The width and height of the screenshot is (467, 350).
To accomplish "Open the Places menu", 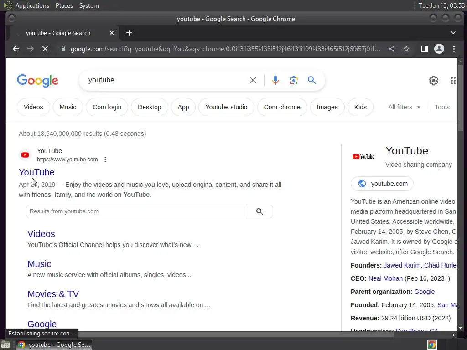I will click(64, 5).
